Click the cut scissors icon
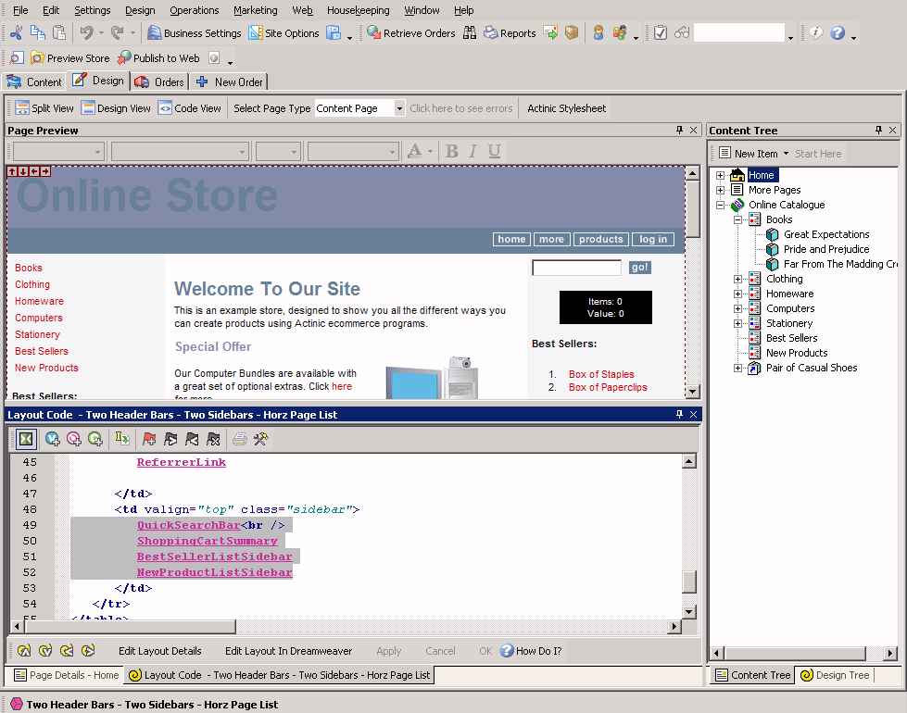 [x=16, y=33]
